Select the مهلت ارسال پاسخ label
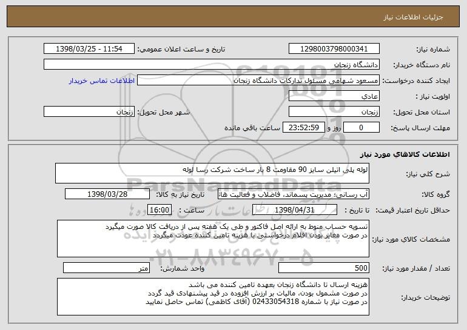The image size is (467, 330). click(x=420, y=128)
